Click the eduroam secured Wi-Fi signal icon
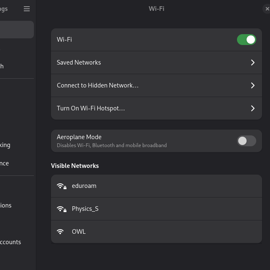Screen dimensions: 270x270 [x=61, y=186]
